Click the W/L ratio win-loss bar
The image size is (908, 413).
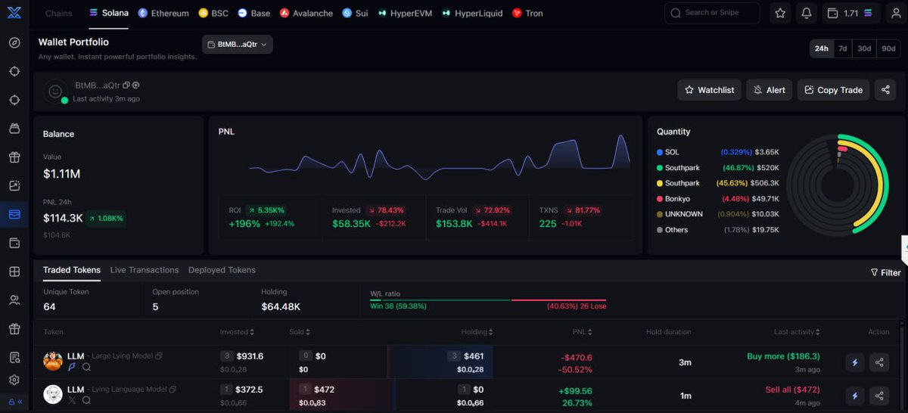tap(488, 300)
